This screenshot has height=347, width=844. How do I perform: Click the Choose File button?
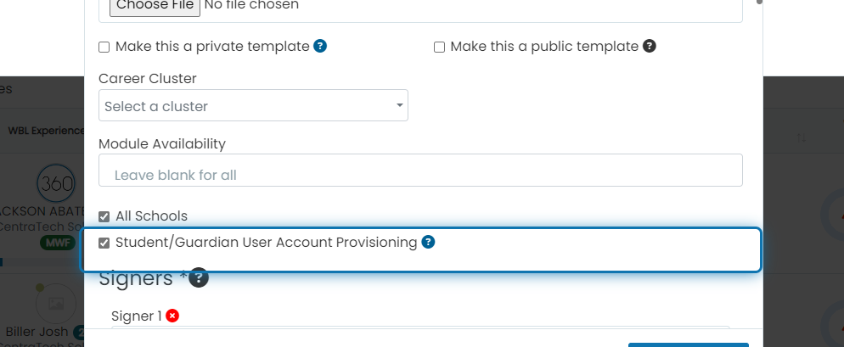click(x=155, y=6)
